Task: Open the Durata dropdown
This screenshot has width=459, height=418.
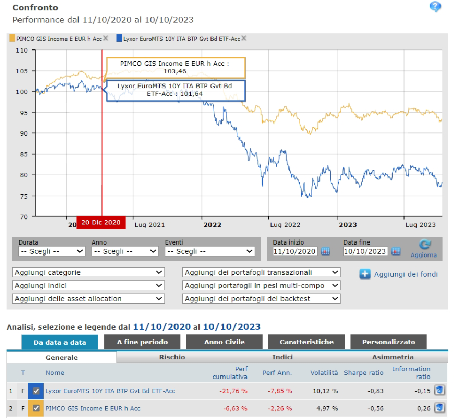Action: tap(52, 251)
